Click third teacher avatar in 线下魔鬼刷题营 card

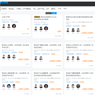(78, 86)
